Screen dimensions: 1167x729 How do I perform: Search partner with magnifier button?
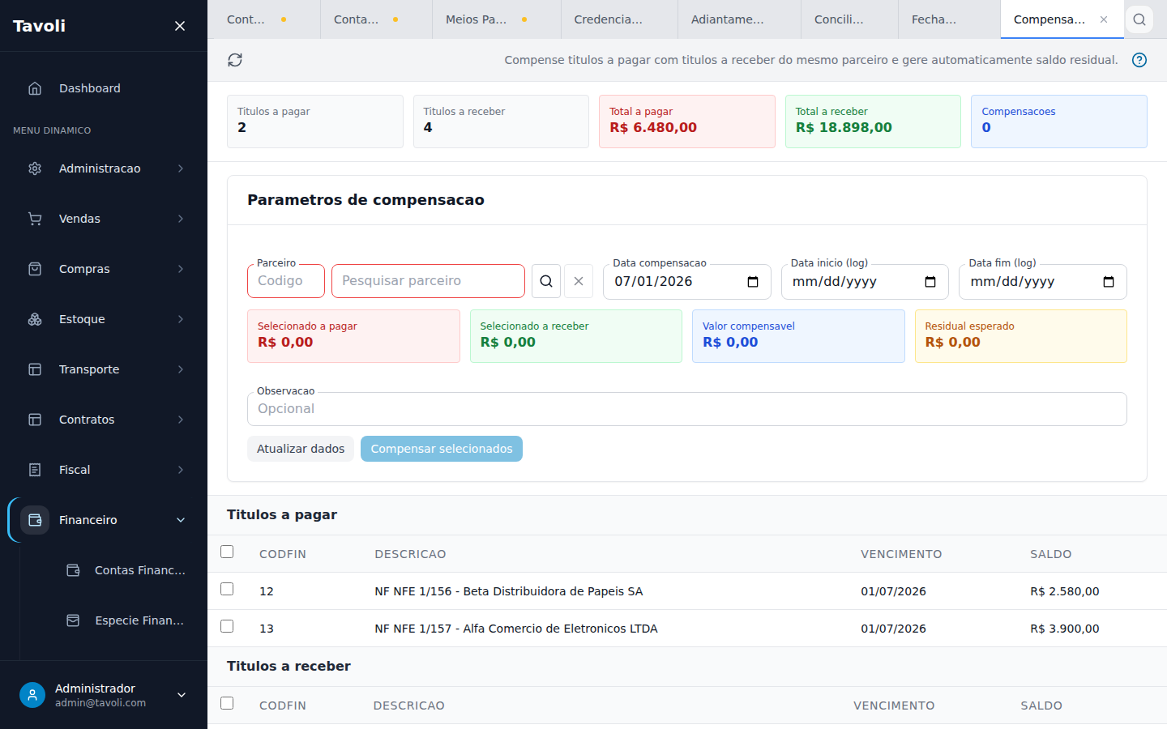(x=546, y=281)
